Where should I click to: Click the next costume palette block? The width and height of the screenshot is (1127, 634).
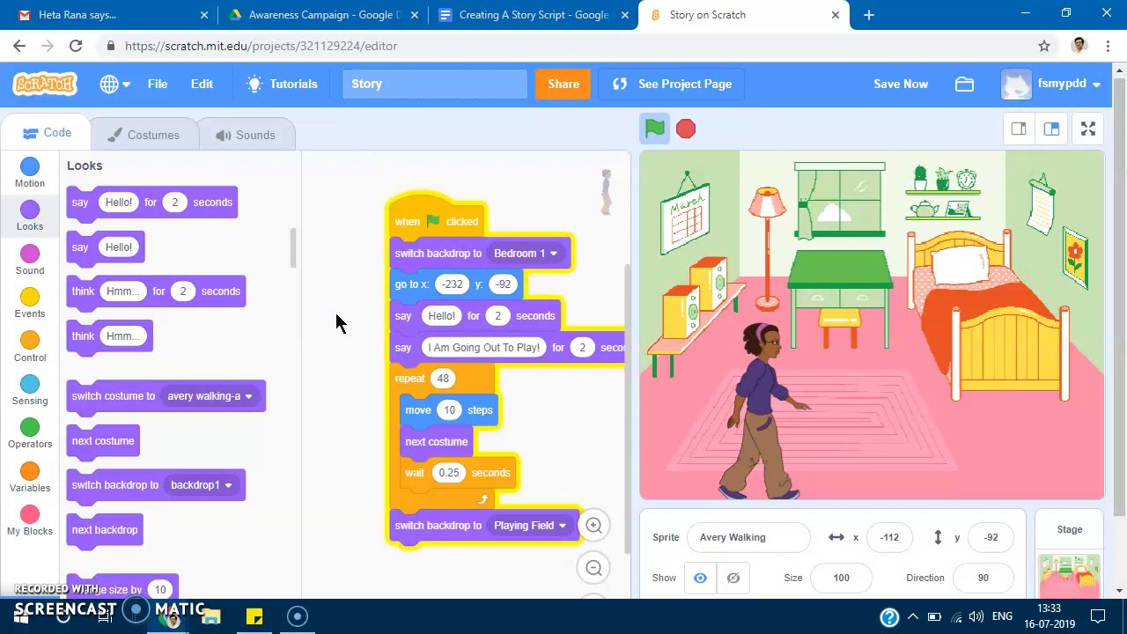pyautogui.click(x=103, y=441)
